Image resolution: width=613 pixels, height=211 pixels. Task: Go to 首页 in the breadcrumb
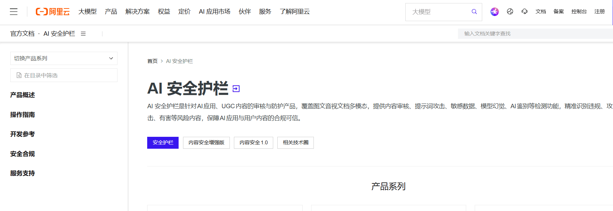(152, 61)
